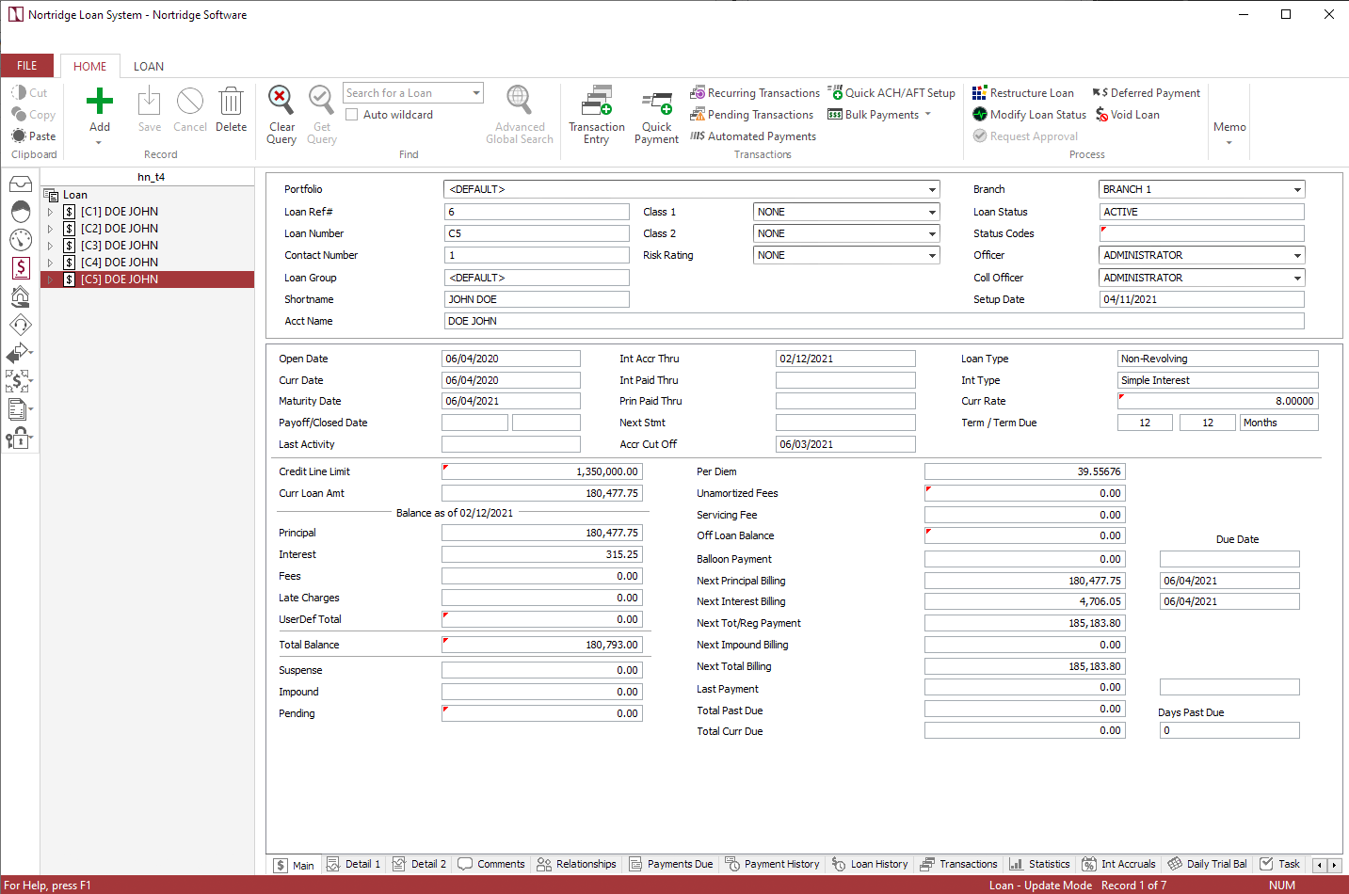Click the Days Past Due field
The image size is (1349, 894).
(x=1229, y=730)
